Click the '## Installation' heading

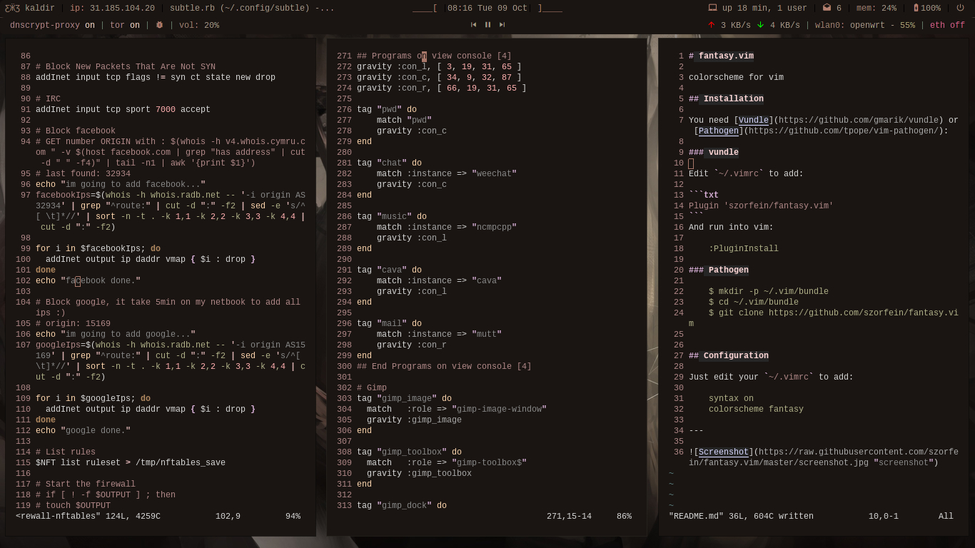tap(726, 98)
